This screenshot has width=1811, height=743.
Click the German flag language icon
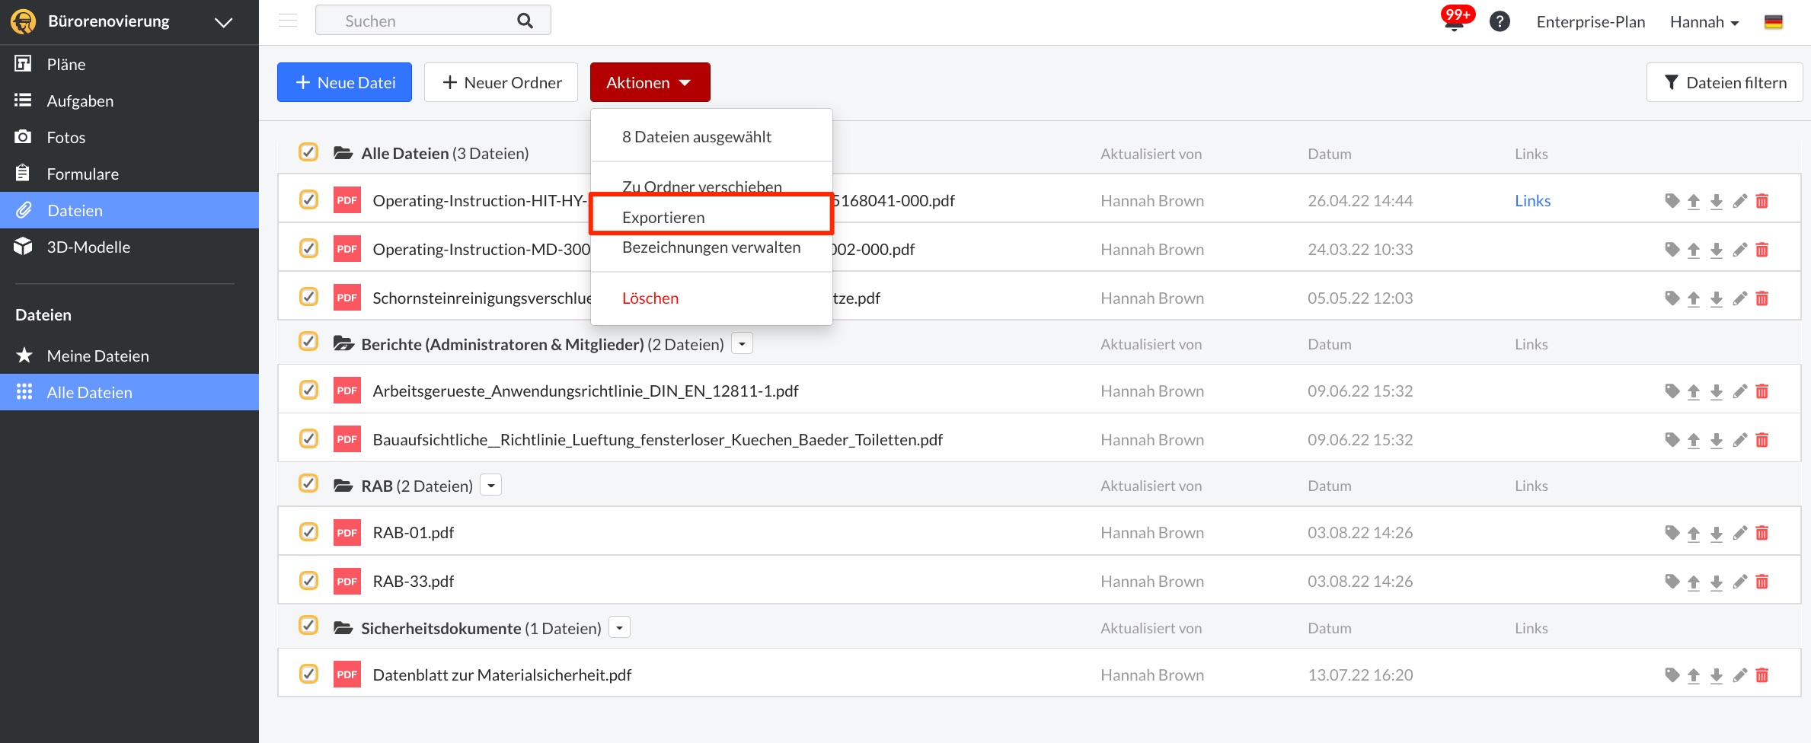[x=1774, y=22]
